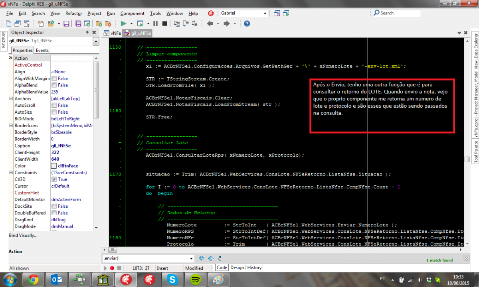This screenshot has width=479, height=287.
Task: Close the Object Inspector panel
Action: click(x=94, y=32)
